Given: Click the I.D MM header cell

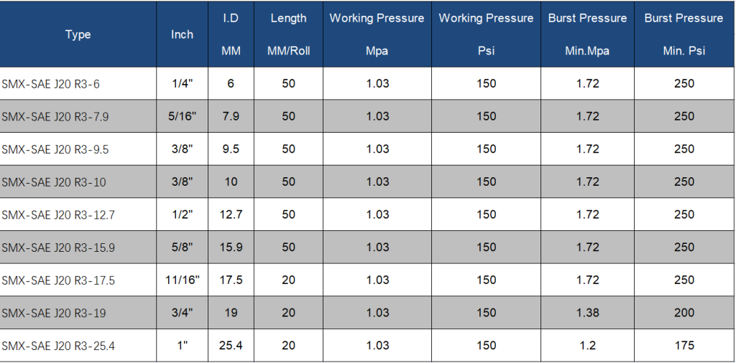Looking at the screenshot, I should point(231,34).
